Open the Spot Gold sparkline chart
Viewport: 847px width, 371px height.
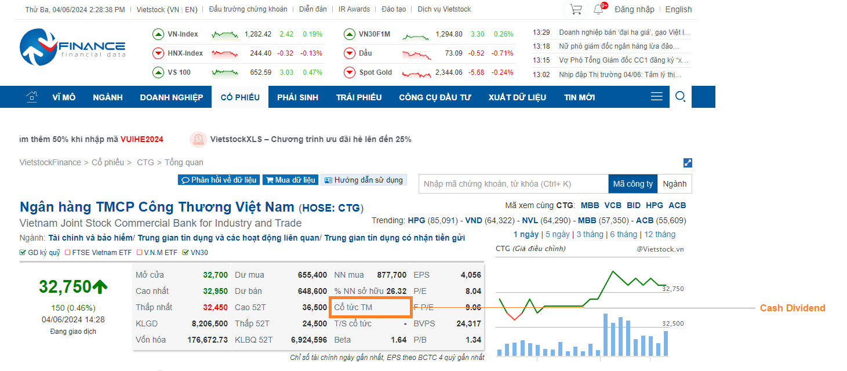[416, 73]
